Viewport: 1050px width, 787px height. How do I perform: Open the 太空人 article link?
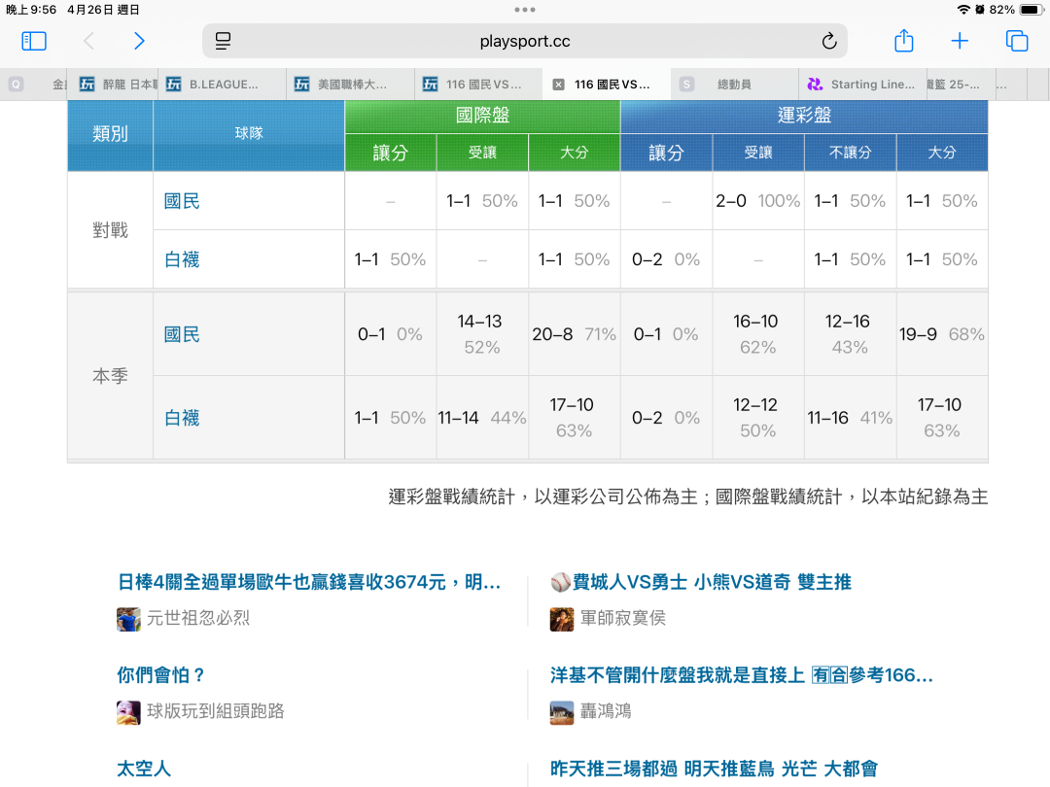coord(144,769)
